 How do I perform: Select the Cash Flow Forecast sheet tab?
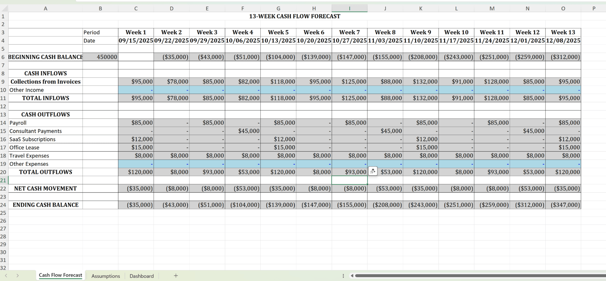[60, 275]
